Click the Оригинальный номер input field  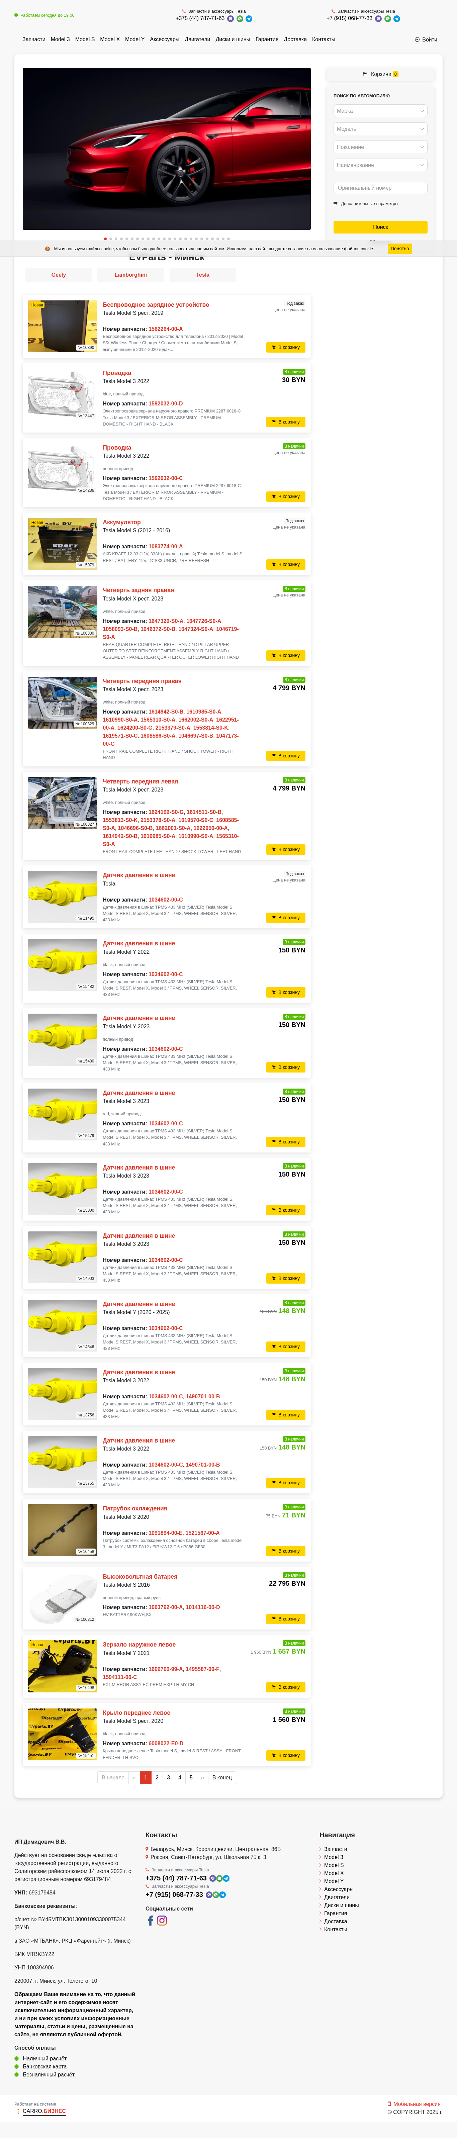[381, 188]
